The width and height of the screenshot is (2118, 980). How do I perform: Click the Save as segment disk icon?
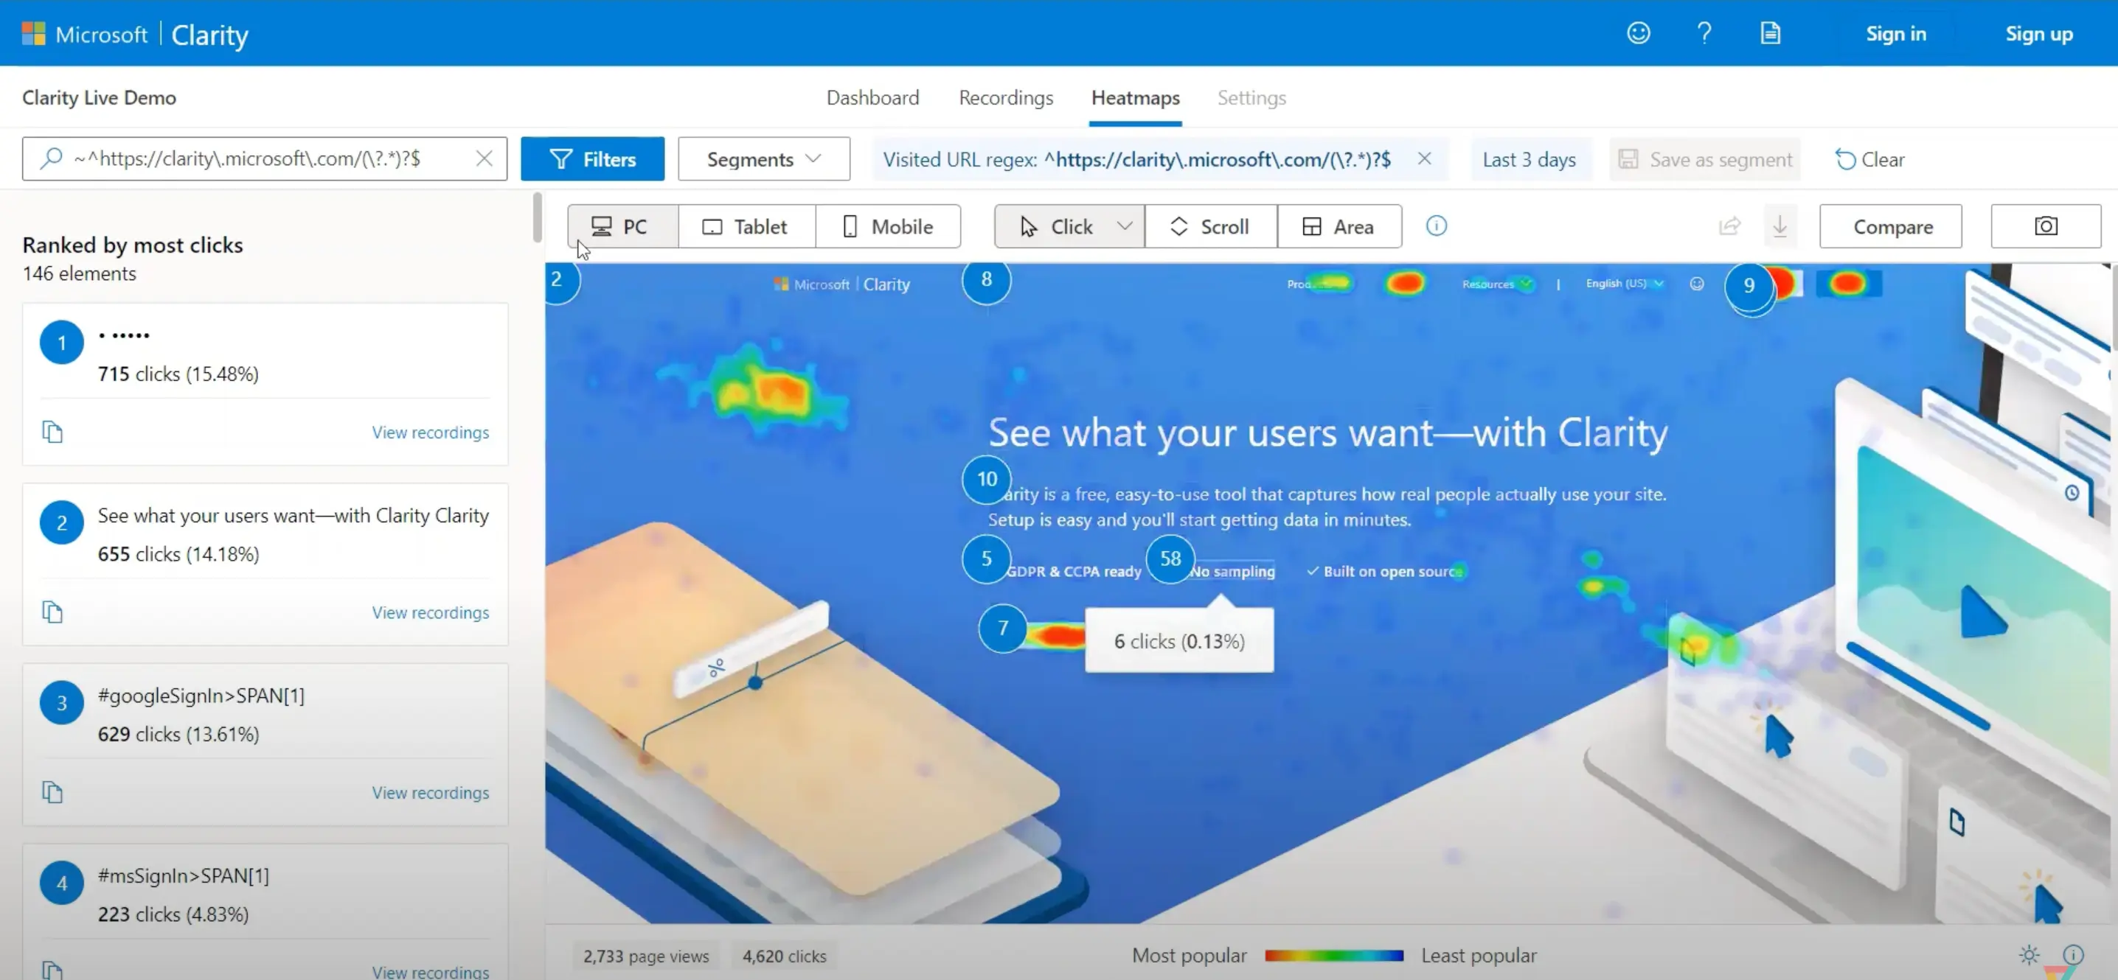(1628, 158)
